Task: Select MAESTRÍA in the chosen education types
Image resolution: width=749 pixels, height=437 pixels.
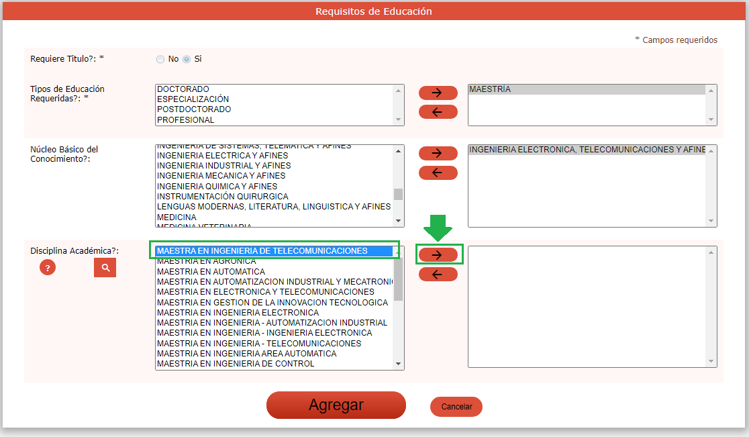Action: point(490,89)
